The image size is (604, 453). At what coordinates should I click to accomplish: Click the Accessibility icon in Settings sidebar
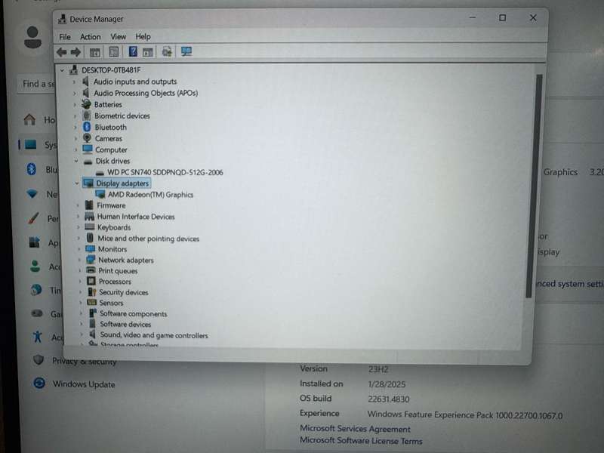[37, 337]
